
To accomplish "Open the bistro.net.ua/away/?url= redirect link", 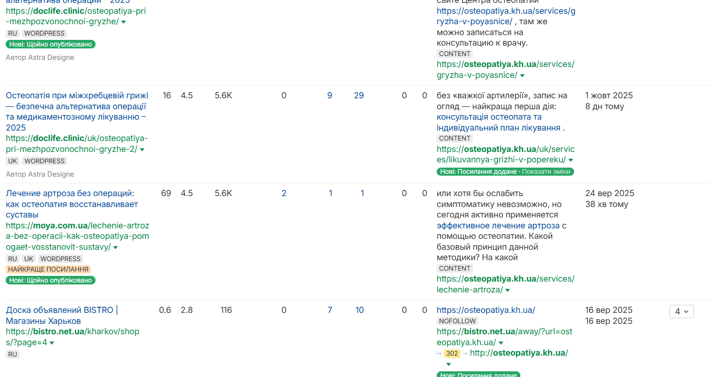I will coord(504,337).
